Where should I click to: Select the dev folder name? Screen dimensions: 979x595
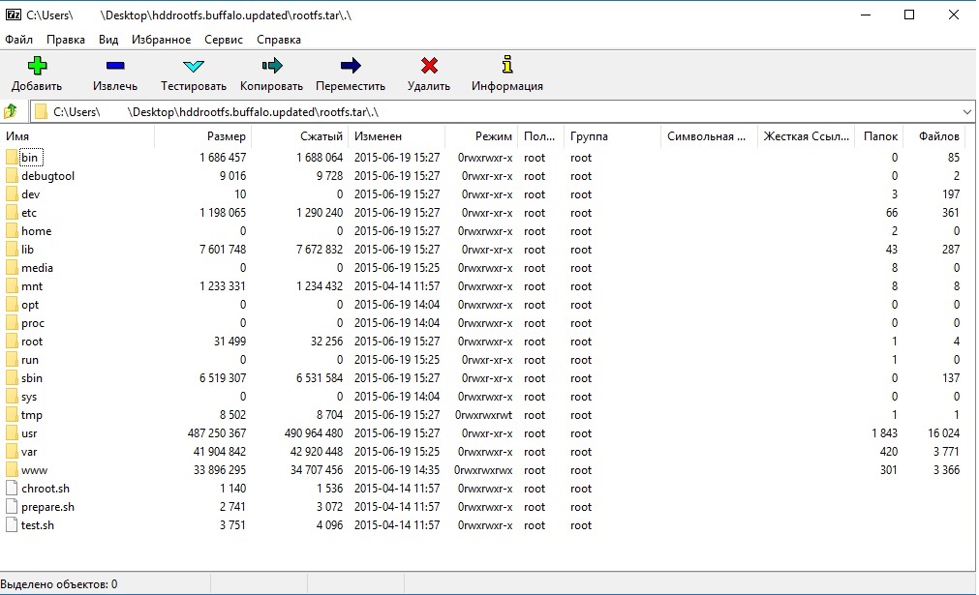click(x=31, y=193)
